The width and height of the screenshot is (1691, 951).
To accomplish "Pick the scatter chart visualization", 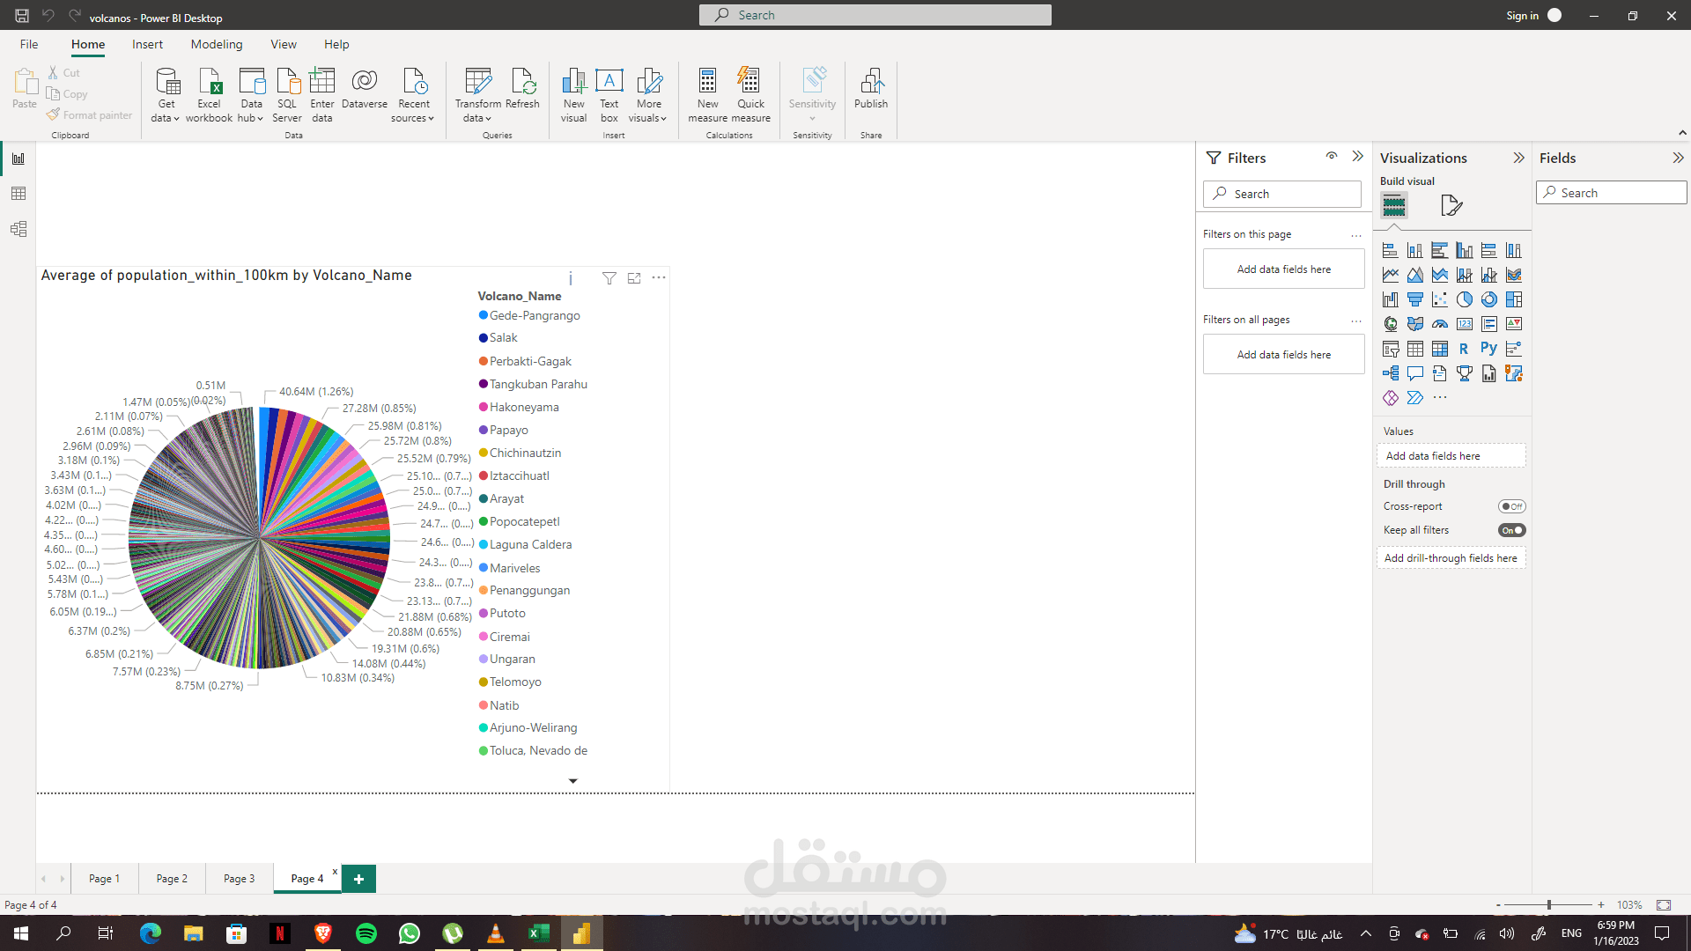I will pyautogui.click(x=1439, y=299).
